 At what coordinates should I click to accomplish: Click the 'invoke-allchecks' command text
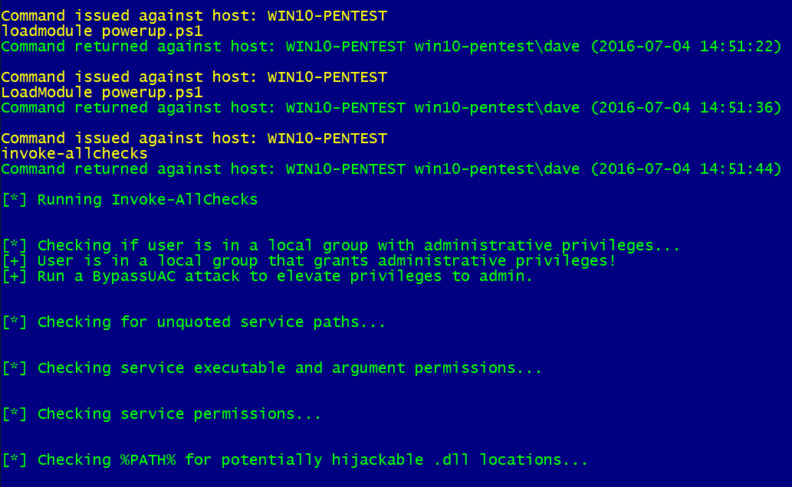tap(74, 153)
